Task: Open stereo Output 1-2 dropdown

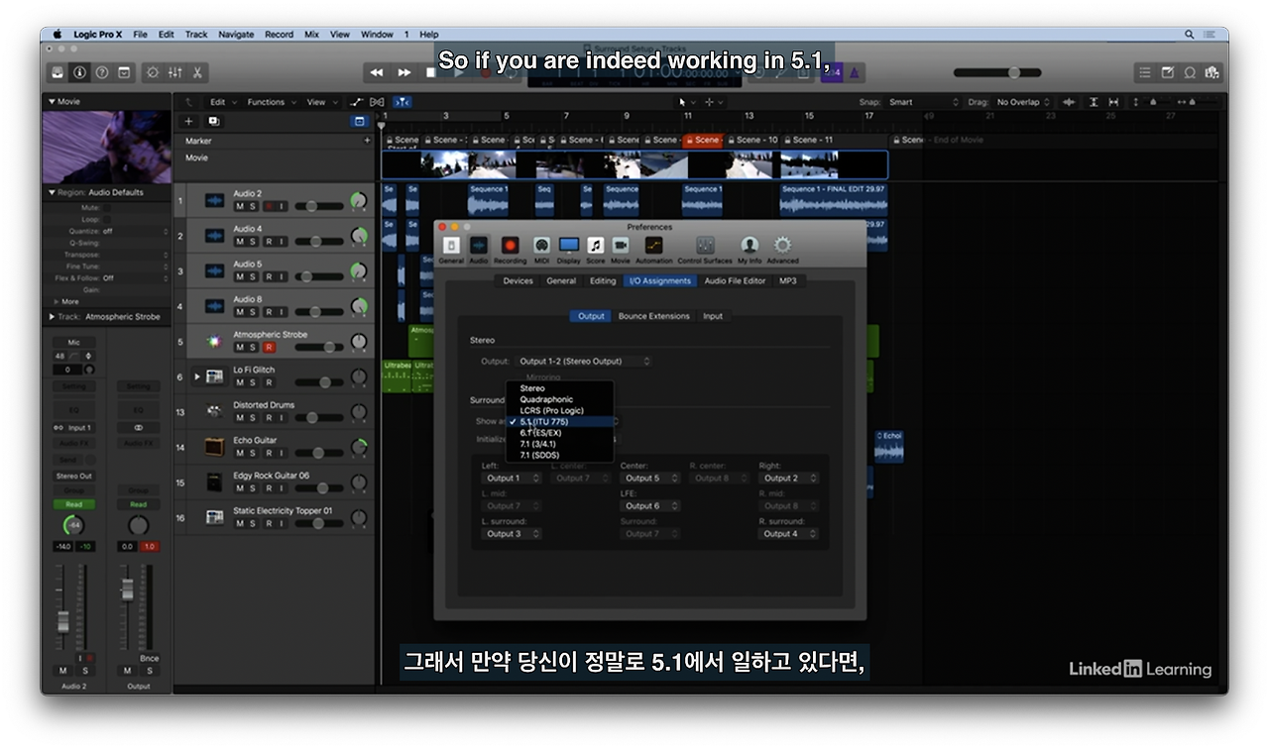Action: point(584,362)
